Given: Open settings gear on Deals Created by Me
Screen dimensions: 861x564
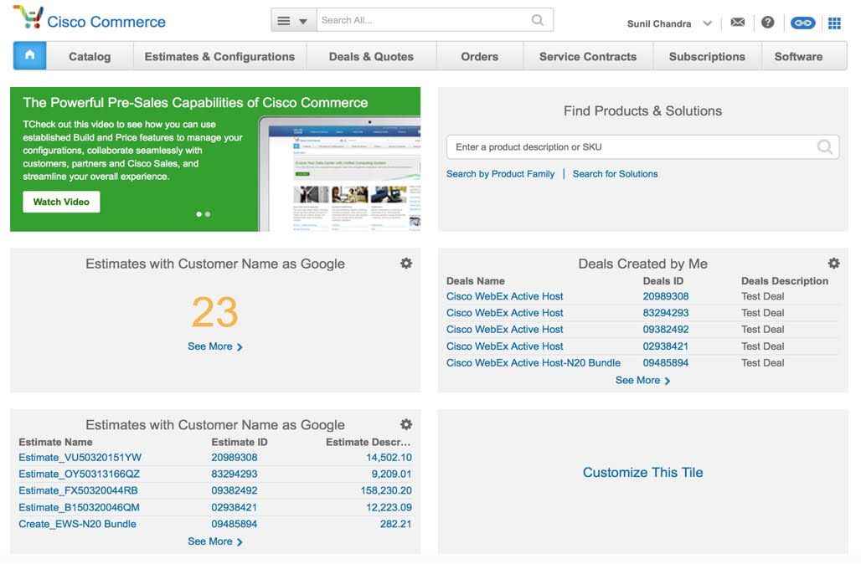Looking at the screenshot, I should 834,264.
